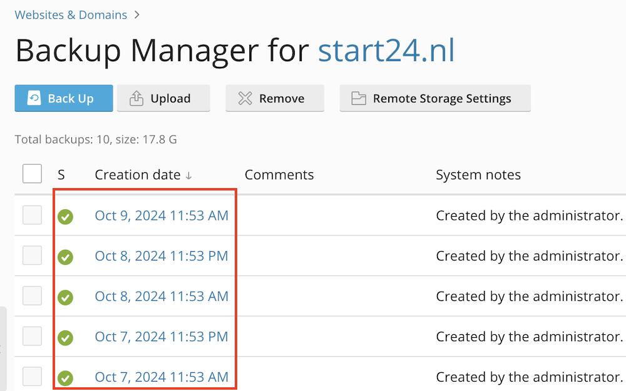Click the upload arrow icon beside Upload label
The image size is (626, 391).
(137, 98)
